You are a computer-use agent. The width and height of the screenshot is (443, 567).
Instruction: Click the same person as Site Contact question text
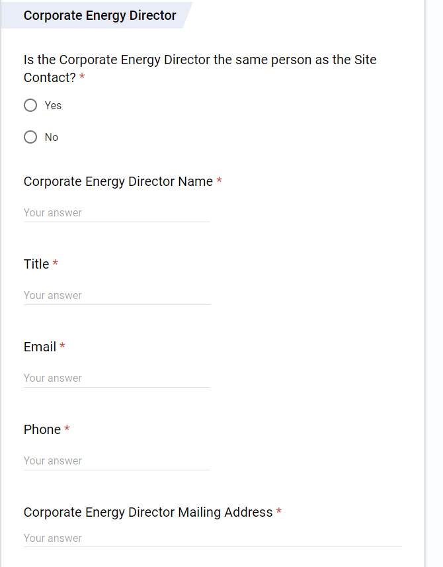click(200, 60)
